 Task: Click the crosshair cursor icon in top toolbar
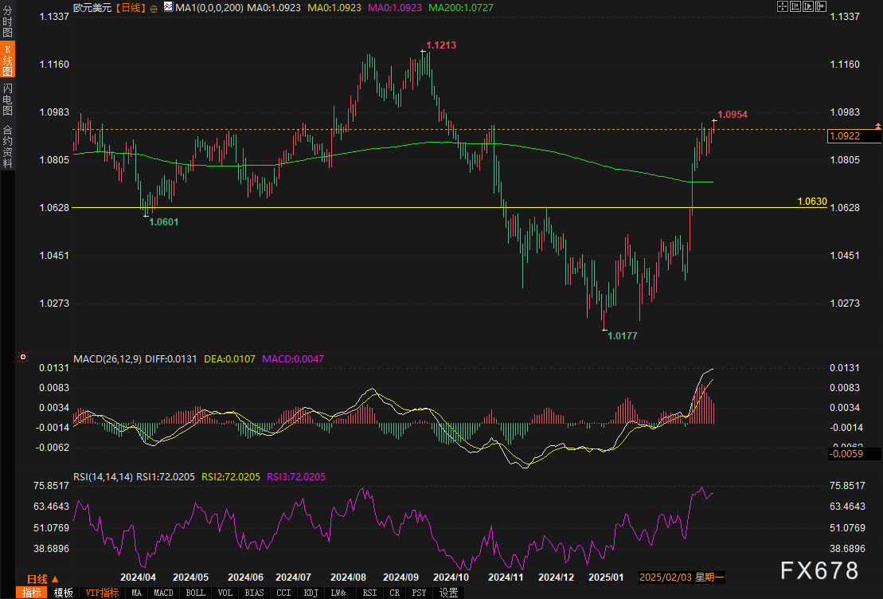(x=782, y=6)
